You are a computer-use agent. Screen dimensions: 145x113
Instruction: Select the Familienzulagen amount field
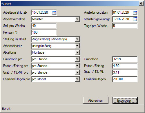[x=125, y=79]
